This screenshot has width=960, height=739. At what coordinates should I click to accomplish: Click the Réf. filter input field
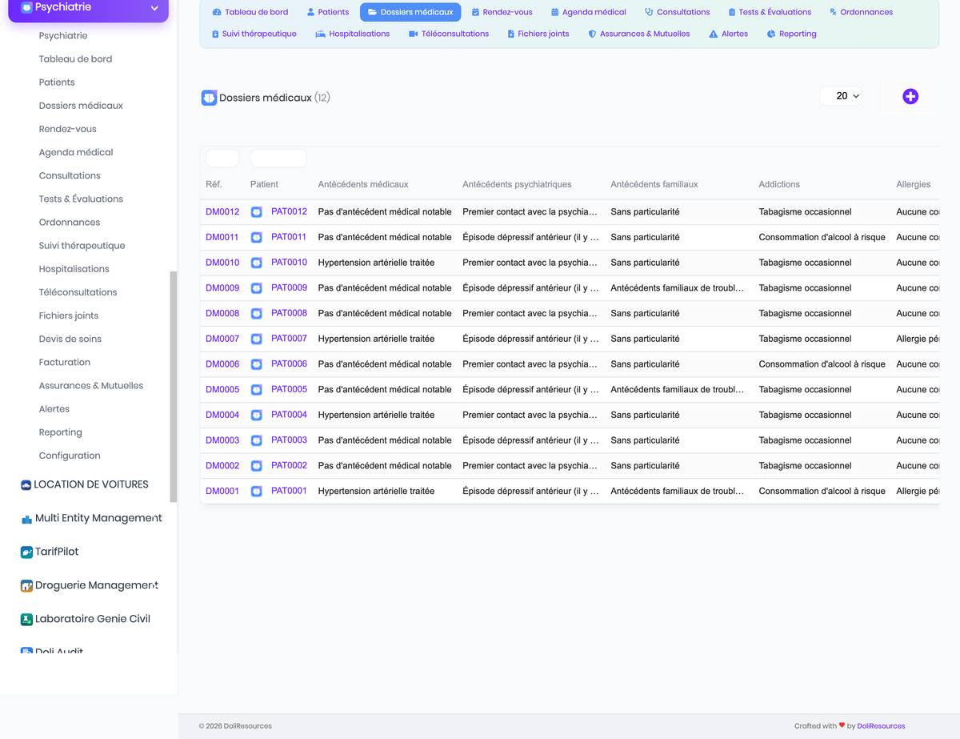click(x=222, y=159)
